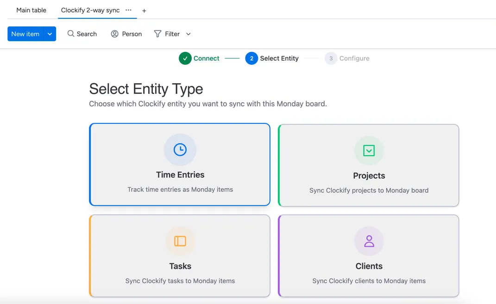The width and height of the screenshot is (496, 304).
Task: Click the Person avatar icon in toolbar
Action: [115, 34]
